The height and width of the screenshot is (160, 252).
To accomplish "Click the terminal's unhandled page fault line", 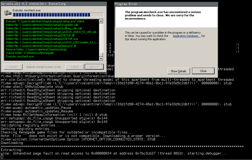I will point(114,153).
